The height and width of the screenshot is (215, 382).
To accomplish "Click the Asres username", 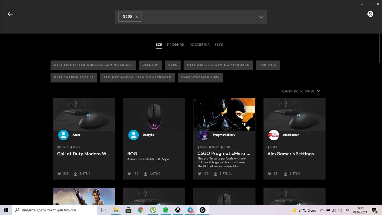I will point(76,135).
